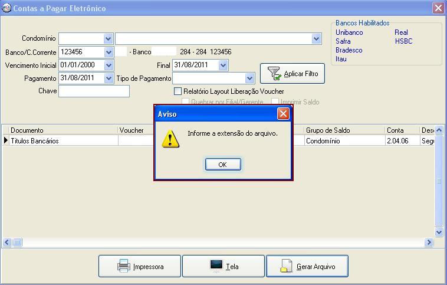The width and height of the screenshot is (447, 285).
Task: Expand the Tipo de Pagamento dropdown
Action: point(249,78)
